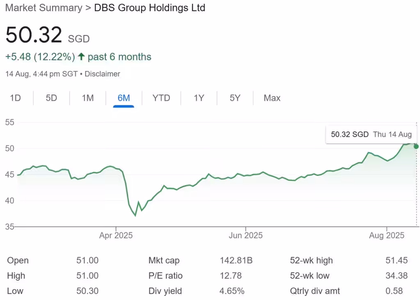Image resolution: width=420 pixels, height=300 pixels.
Task: View the Disclaimer
Action: [x=103, y=74]
